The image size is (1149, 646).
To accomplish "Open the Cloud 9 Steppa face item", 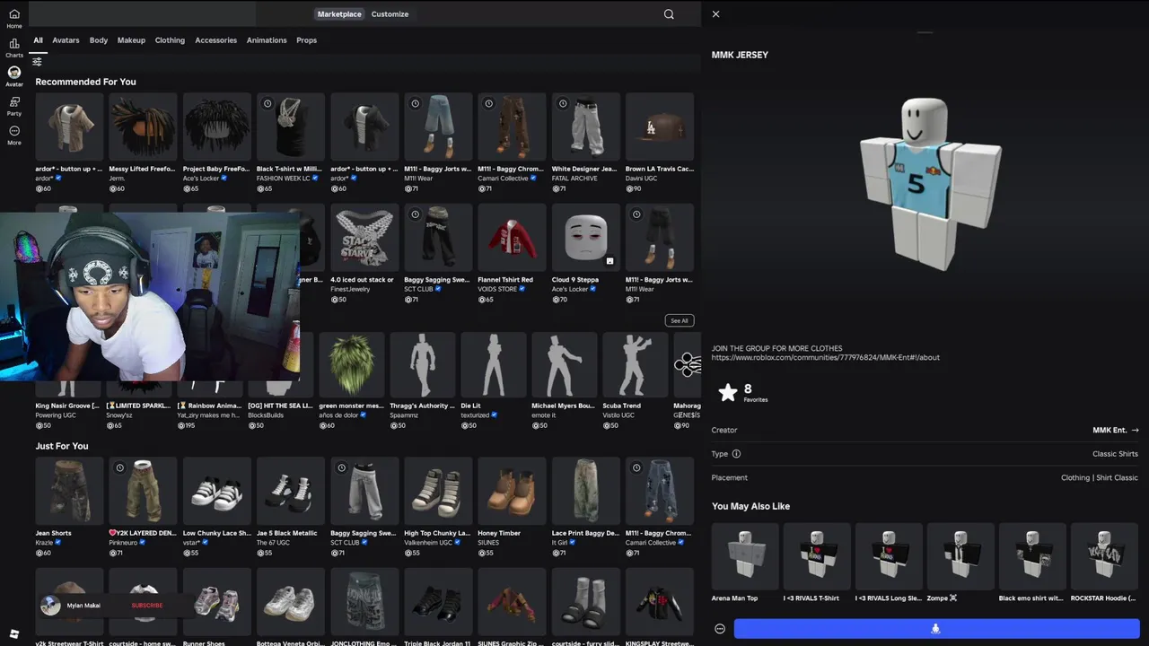I will [x=586, y=253].
